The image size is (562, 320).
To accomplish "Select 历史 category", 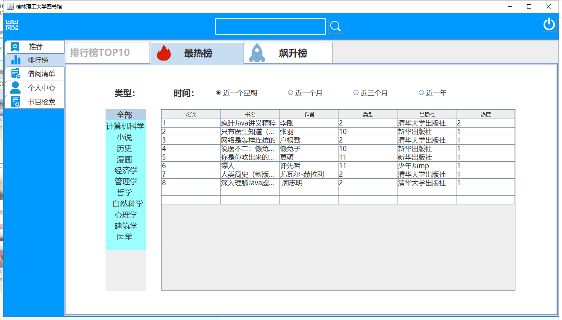I will pos(126,148).
